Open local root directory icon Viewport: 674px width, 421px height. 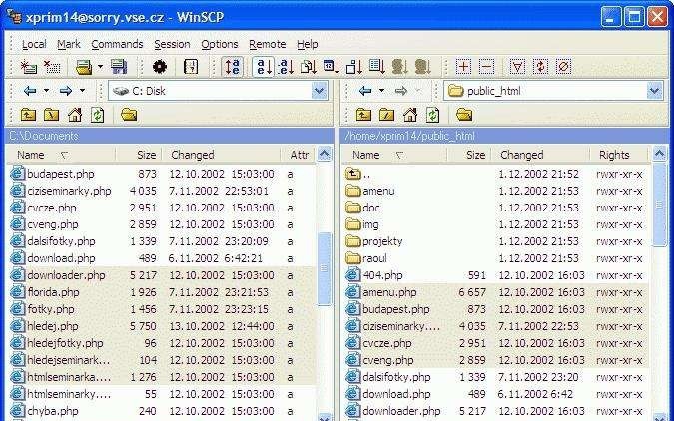(x=52, y=115)
